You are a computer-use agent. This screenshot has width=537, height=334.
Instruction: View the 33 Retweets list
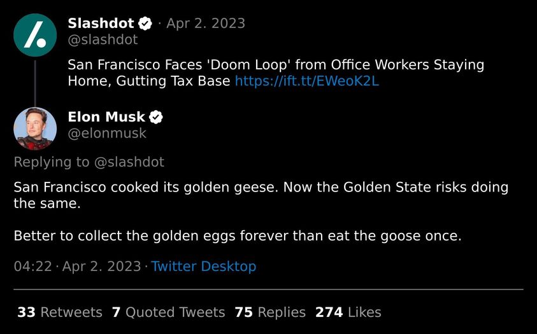click(60, 312)
